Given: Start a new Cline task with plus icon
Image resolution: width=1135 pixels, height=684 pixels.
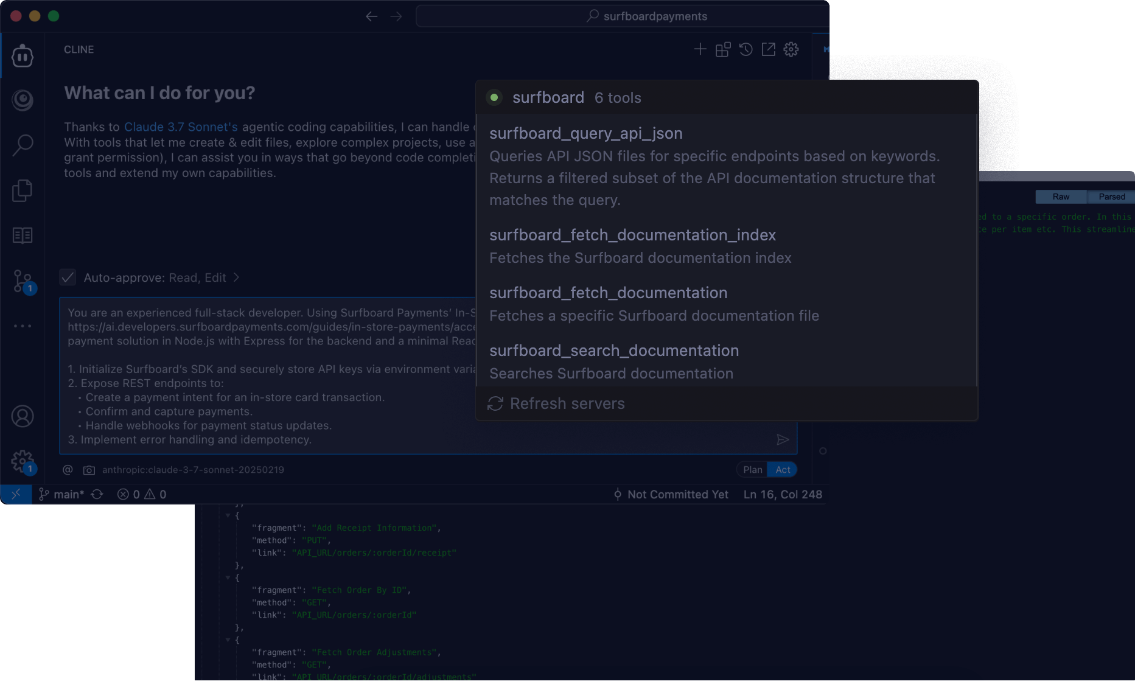Looking at the screenshot, I should click(700, 49).
